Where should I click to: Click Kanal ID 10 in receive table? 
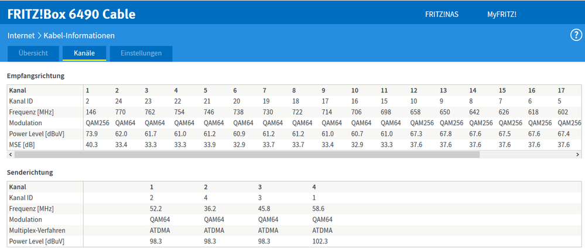[414, 101]
